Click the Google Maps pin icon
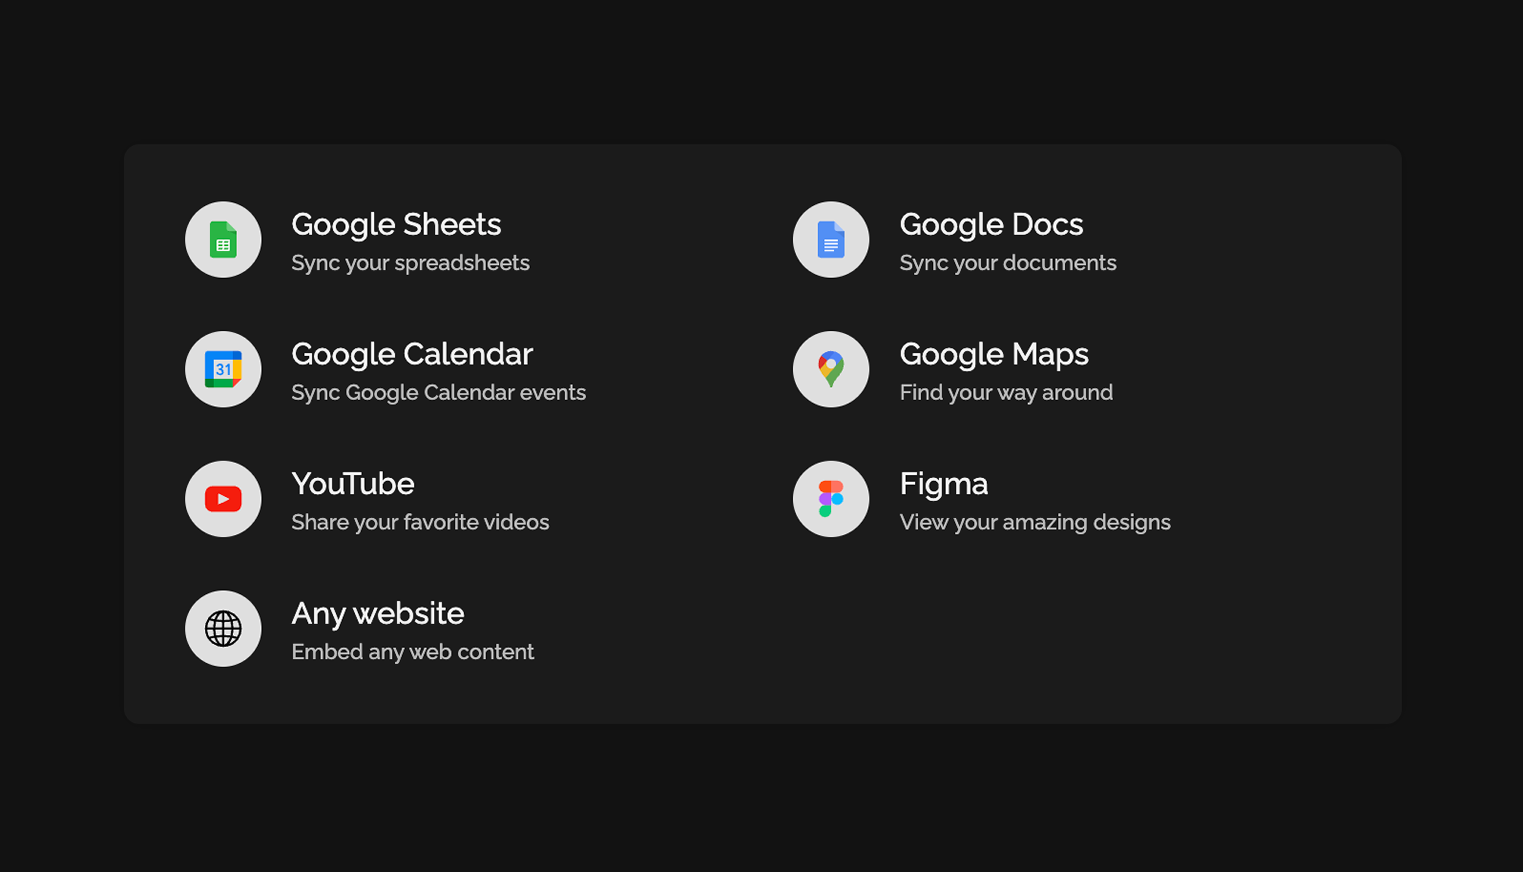1523x872 pixels. (x=830, y=370)
